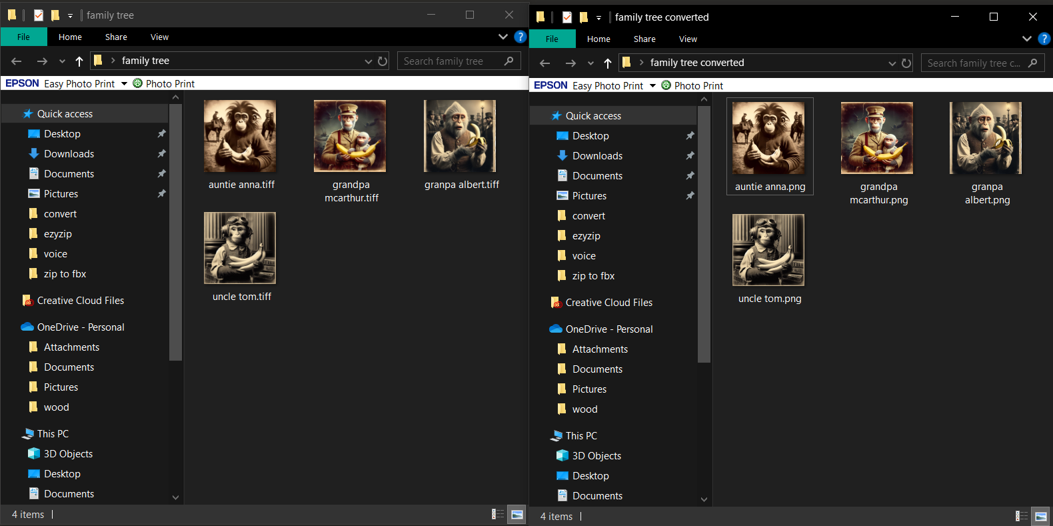Click Forward arrow in family tree converted window
The image size is (1053, 526).
pos(570,63)
